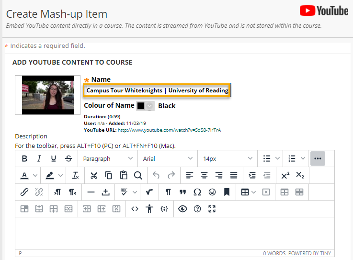The width and height of the screenshot is (353, 260).
Task: Set right-to-left text direction
Action: point(72,192)
